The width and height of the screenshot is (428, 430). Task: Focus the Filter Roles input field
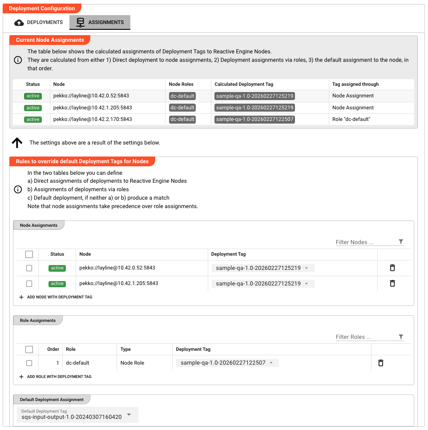tap(365, 337)
